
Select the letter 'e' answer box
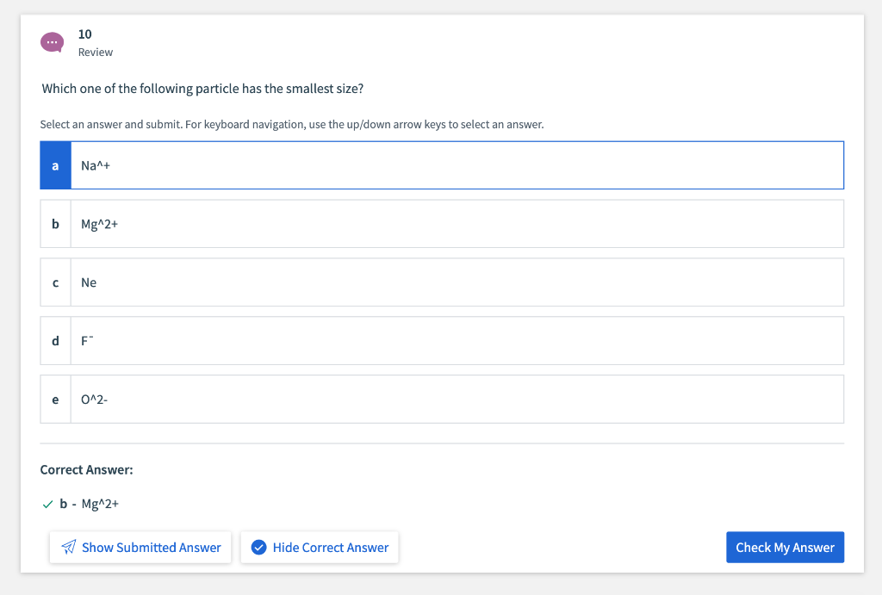55,400
